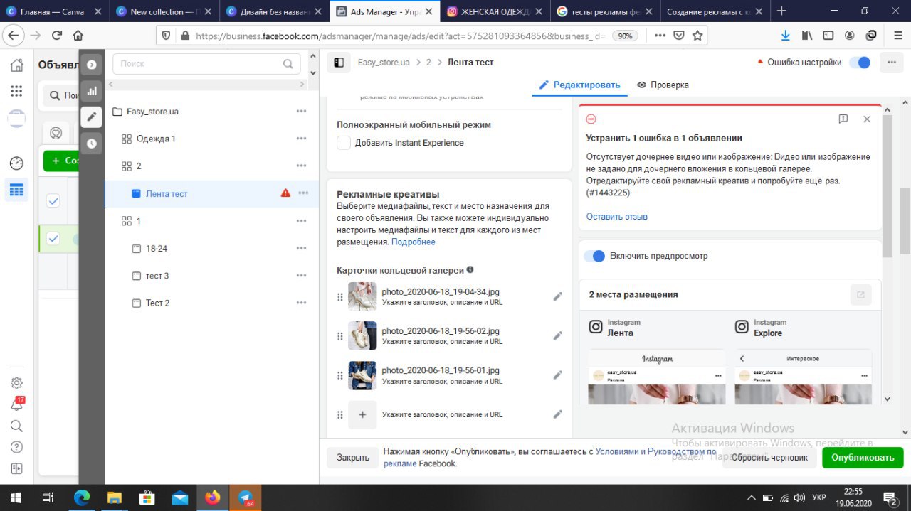
Task: Click Easy_store.ua breadcrumb link
Action: (384, 63)
